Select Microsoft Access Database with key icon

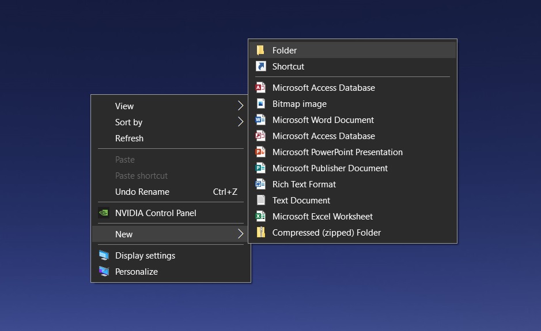coord(353,136)
